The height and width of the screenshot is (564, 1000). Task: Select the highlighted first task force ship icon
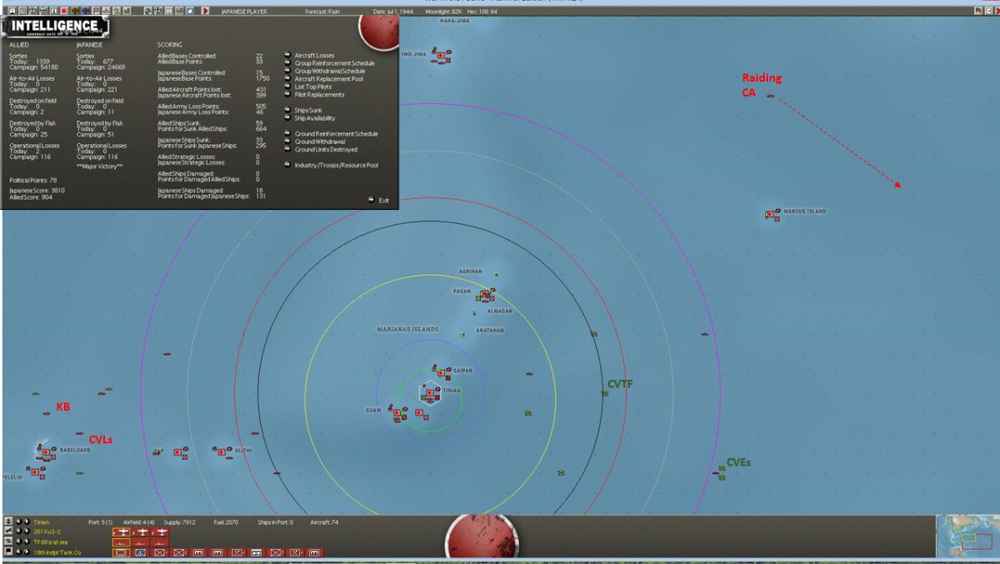click(122, 542)
